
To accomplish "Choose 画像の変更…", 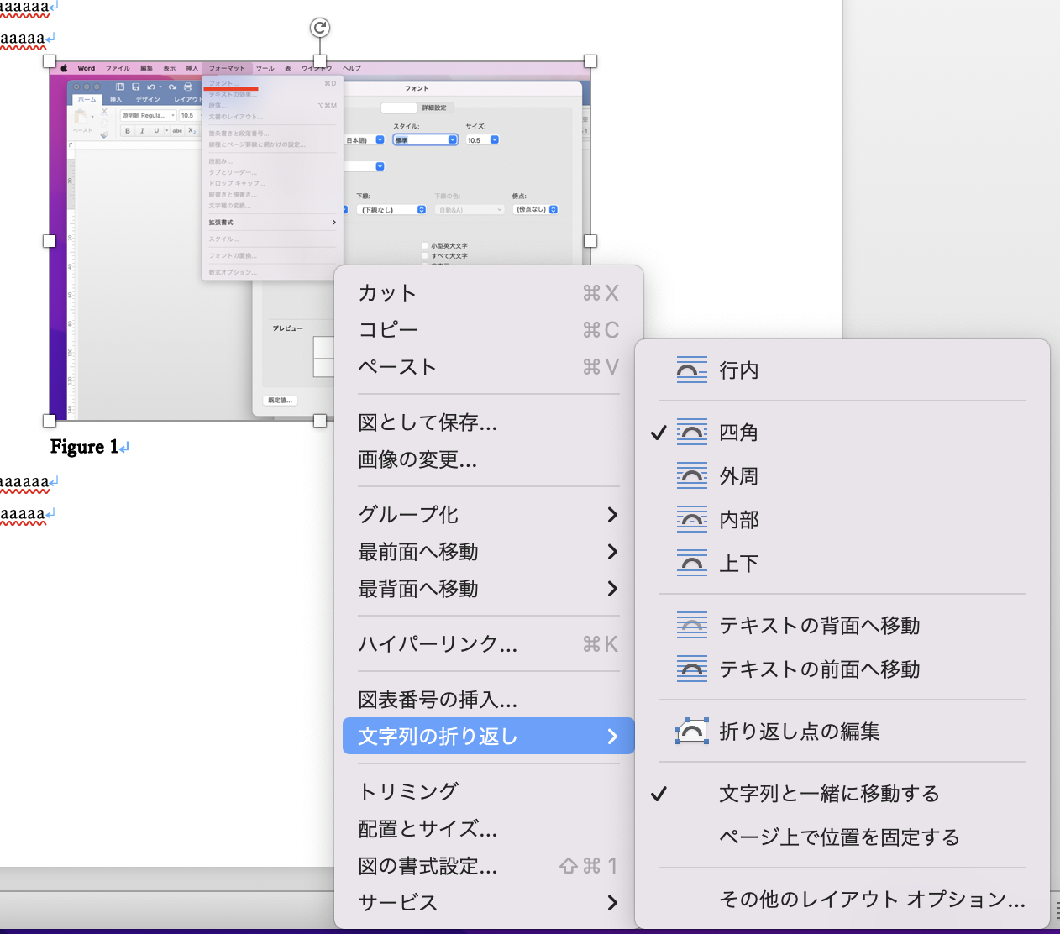I will (x=489, y=459).
